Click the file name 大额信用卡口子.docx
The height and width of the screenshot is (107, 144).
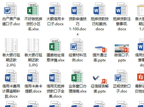coord(55,21)
